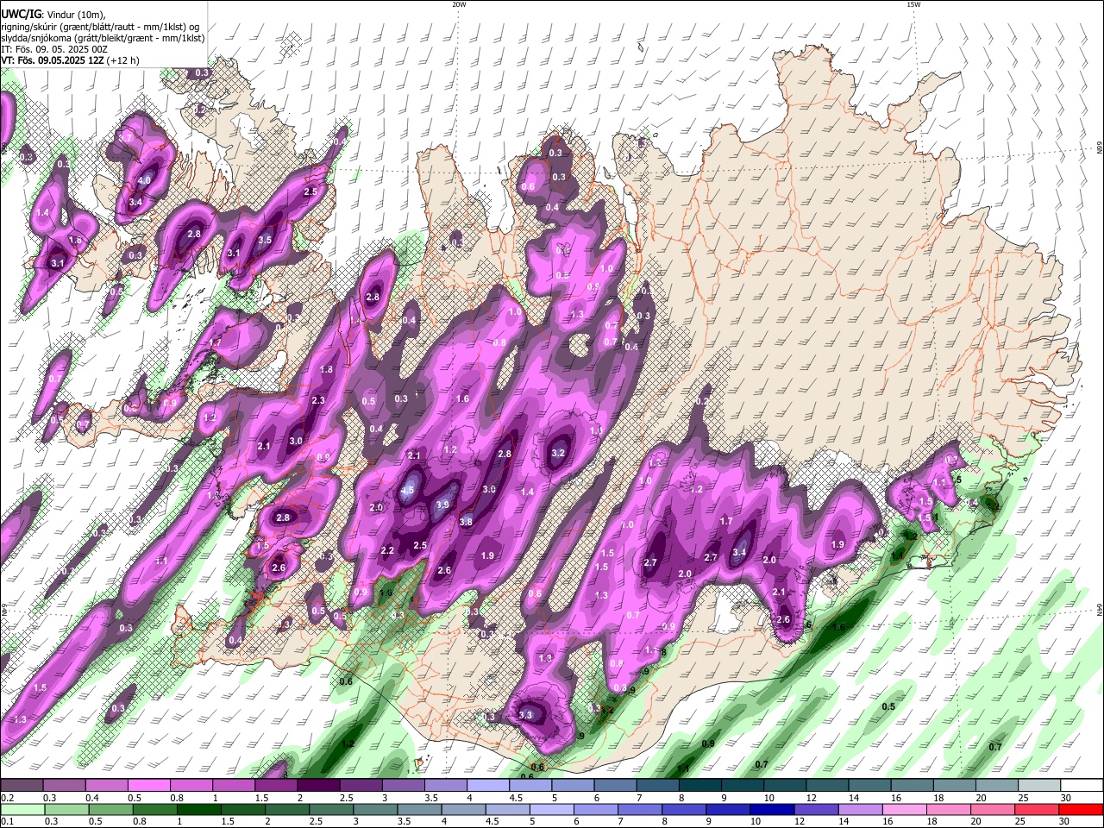Click the 'rigning/skúrir' description line

(x=100, y=26)
